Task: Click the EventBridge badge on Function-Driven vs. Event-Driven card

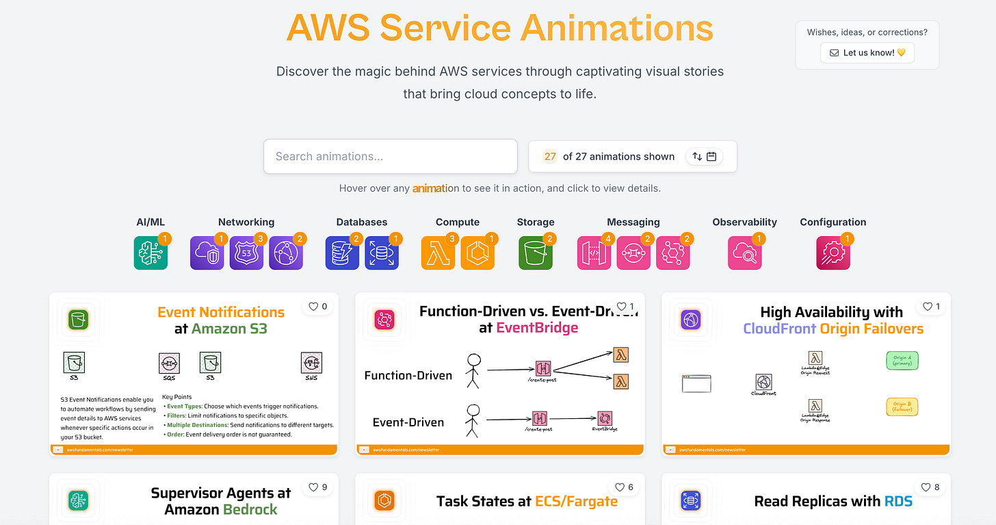Action: [x=385, y=320]
